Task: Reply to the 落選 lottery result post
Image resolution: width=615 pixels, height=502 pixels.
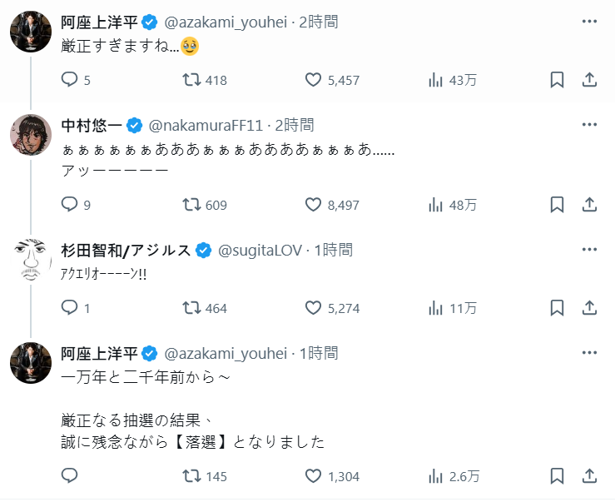Action: click(x=70, y=476)
